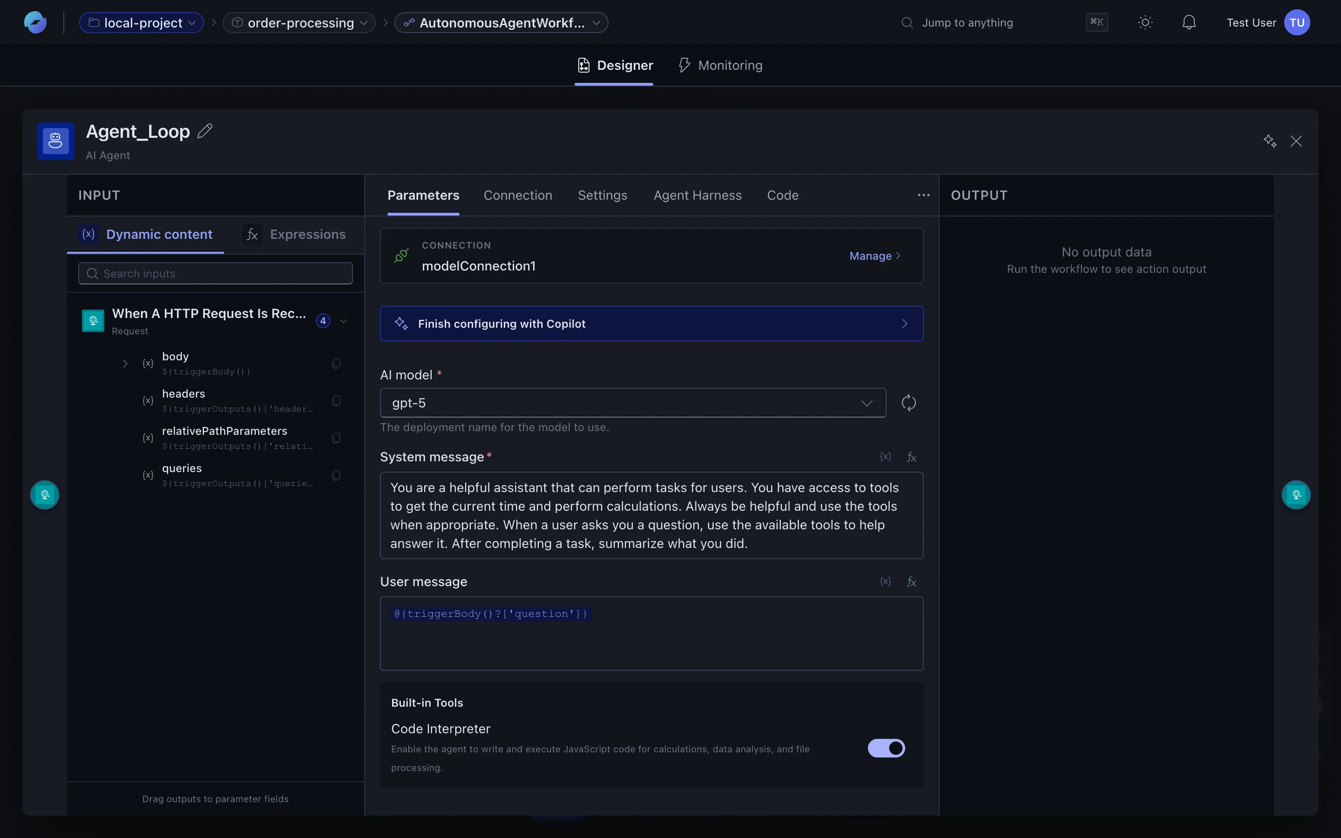Select the Dynamic content tab
Image resolution: width=1341 pixels, height=838 pixels.
click(146, 235)
